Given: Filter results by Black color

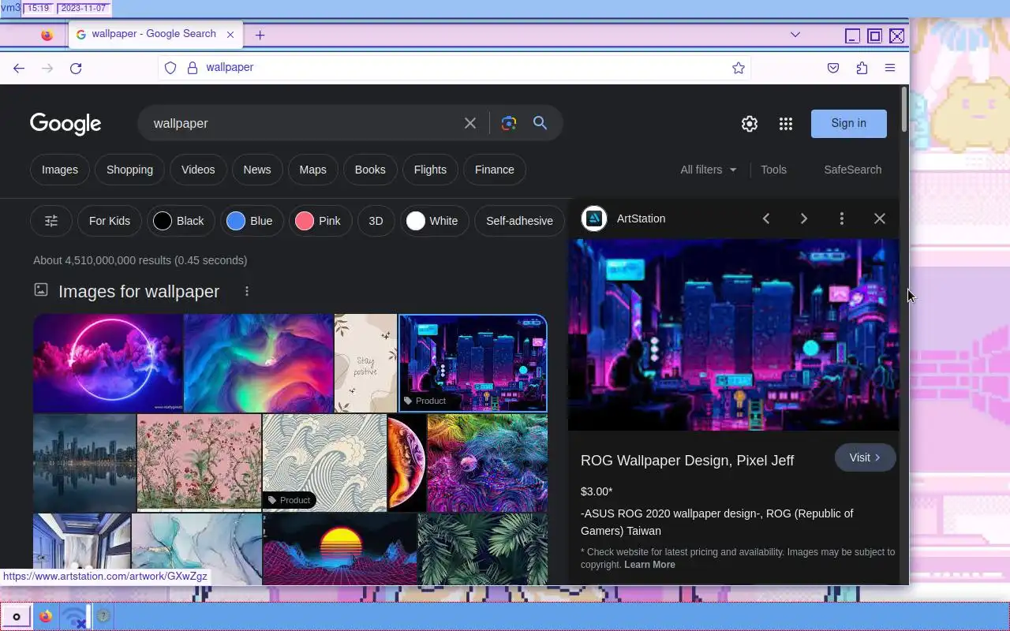Looking at the screenshot, I should click(x=181, y=221).
